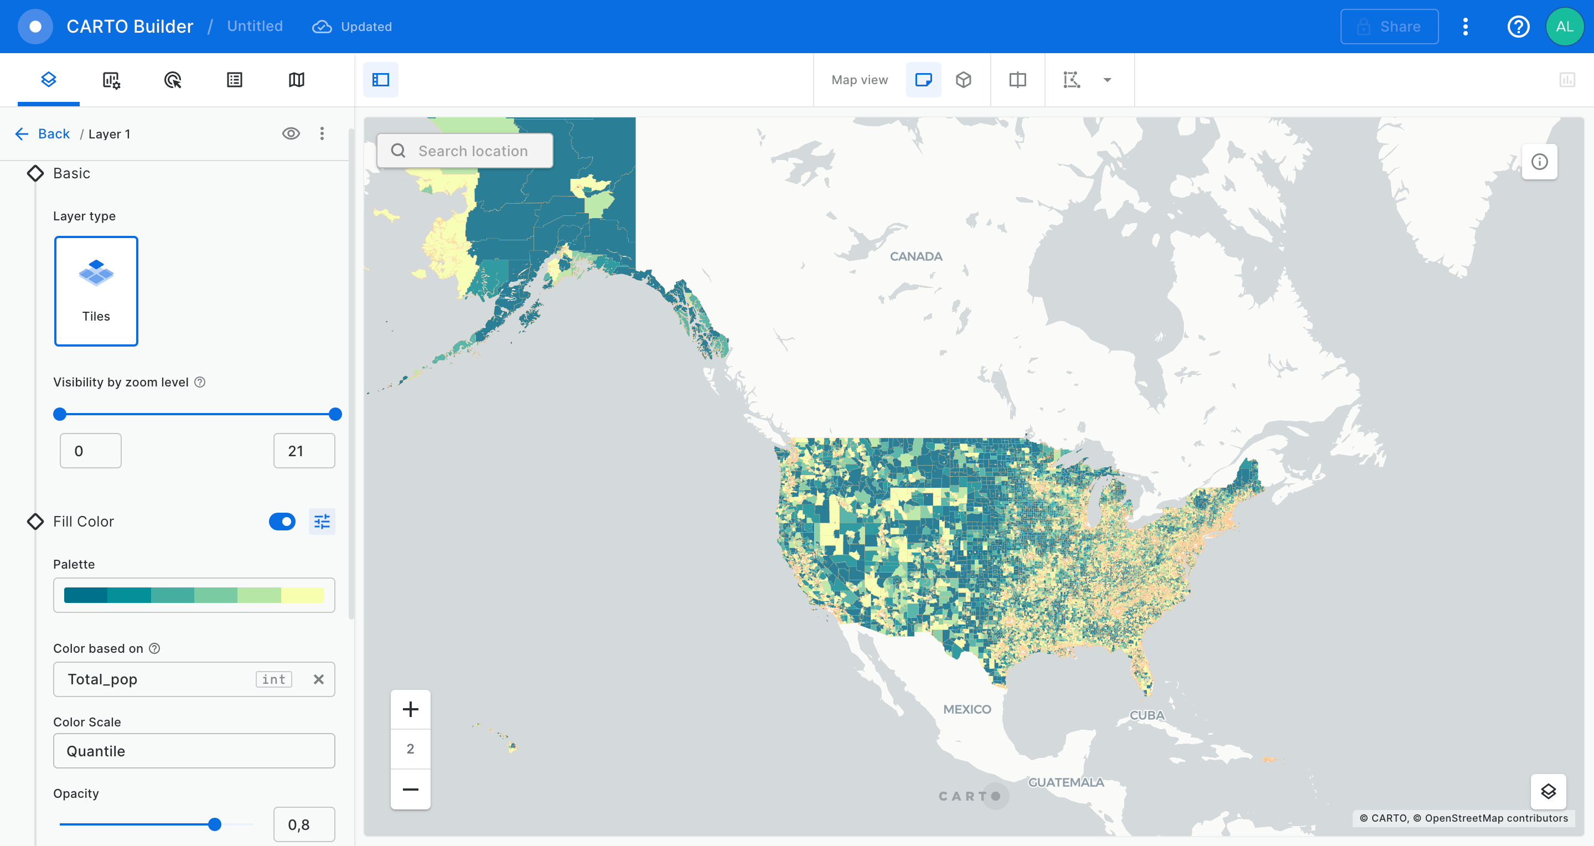Screen dimensions: 1594x846
Task: Open the Interactions tab icon
Action: [173, 80]
